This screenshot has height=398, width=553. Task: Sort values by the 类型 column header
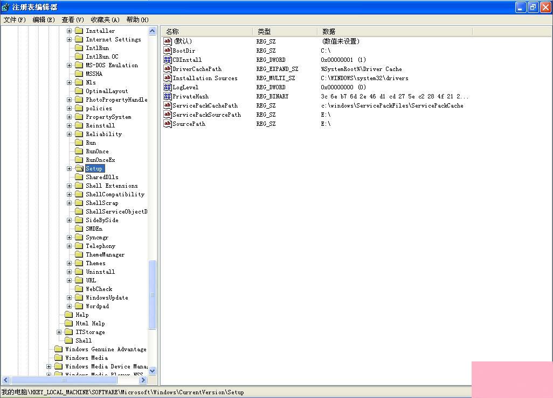[285, 31]
